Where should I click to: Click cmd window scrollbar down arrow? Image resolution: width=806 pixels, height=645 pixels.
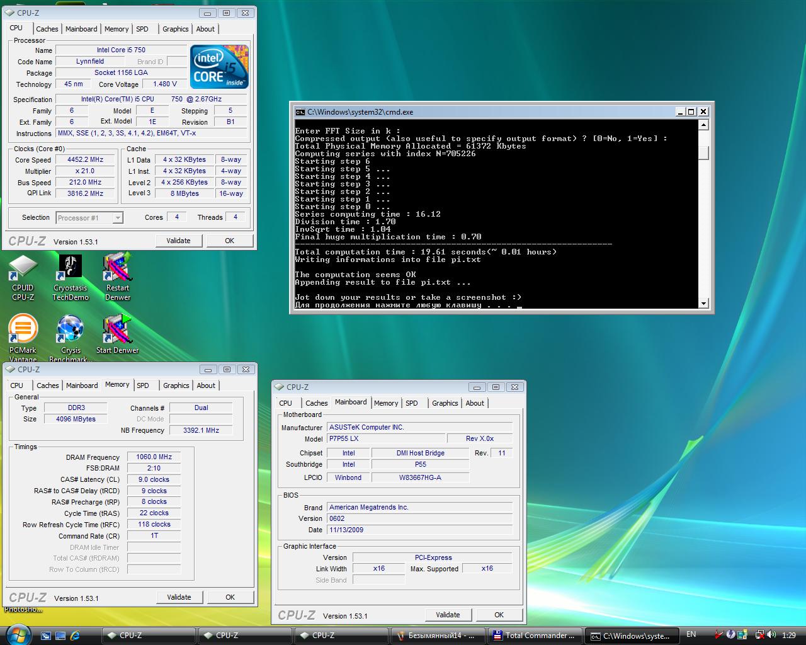tap(704, 304)
